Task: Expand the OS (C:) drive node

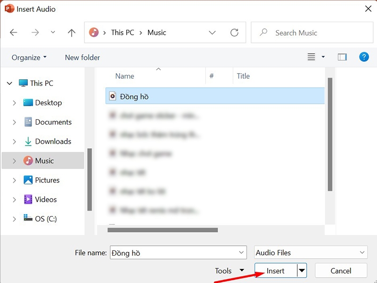Action: (14, 219)
